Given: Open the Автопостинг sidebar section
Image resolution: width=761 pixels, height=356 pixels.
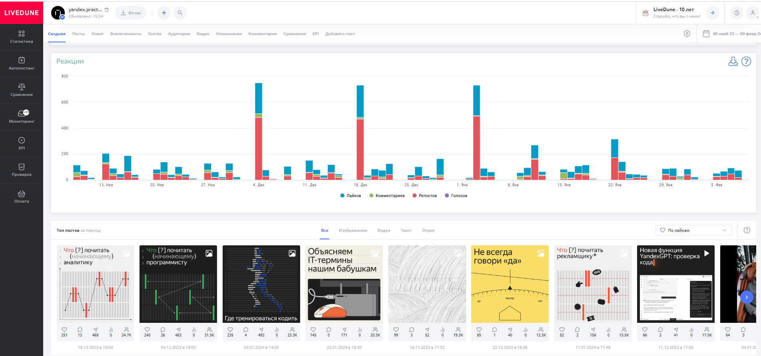Looking at the screenshot, I should pyautogui.click(x=22, y=64).
